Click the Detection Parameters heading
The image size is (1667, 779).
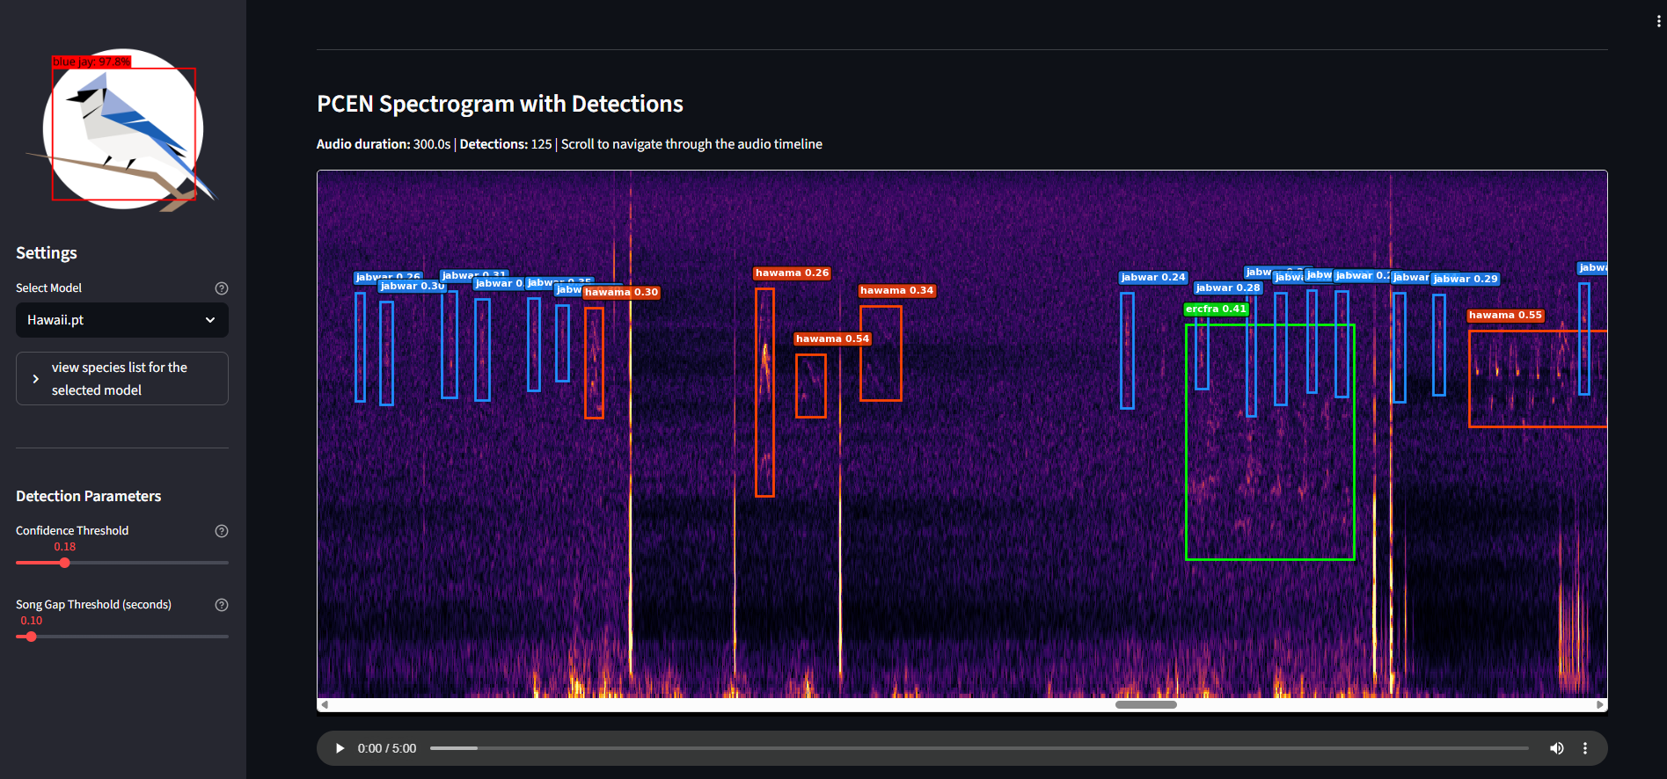point(88,496)
